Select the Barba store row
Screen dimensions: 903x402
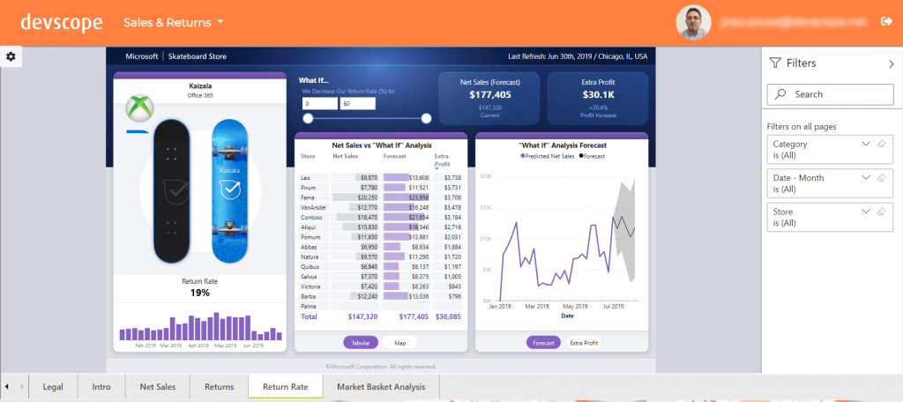(x=381, y=296)
